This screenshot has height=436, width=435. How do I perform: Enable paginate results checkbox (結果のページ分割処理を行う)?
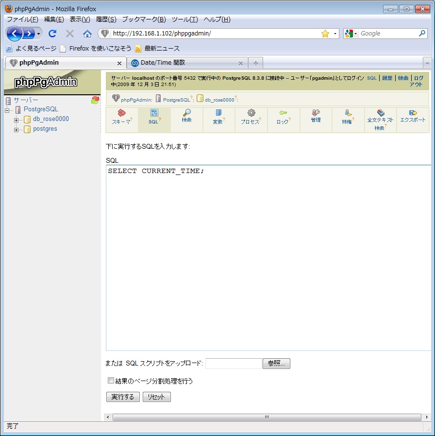coord(111,381)
